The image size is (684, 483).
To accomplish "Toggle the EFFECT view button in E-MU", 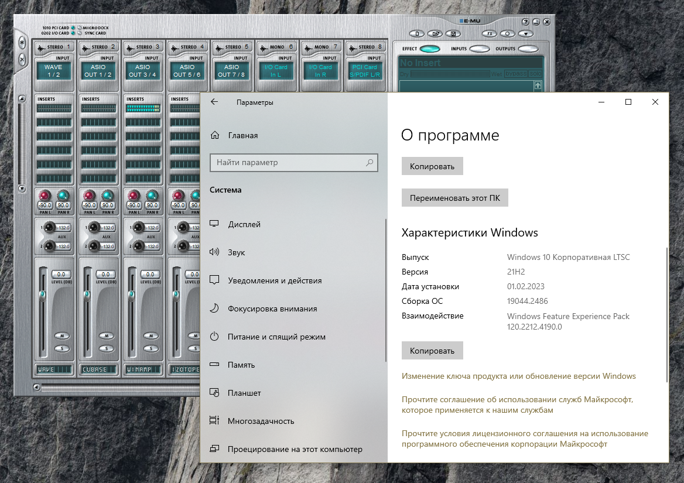I will pyautogui.click(x=430, y=49).
